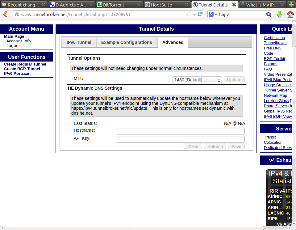Click the Clear button
The height and width of the screenshot is (230, 296).
[193, 147]
